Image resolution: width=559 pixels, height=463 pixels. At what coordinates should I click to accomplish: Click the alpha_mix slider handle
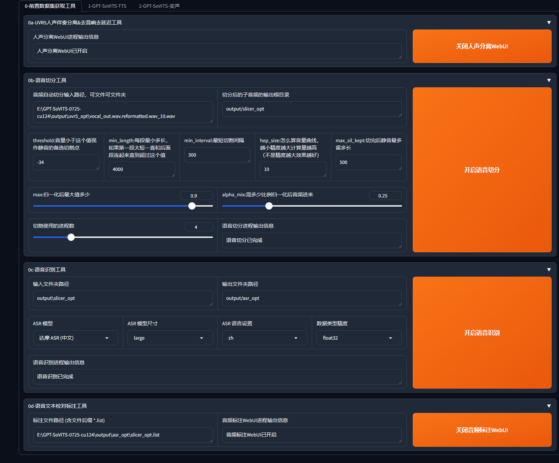[x=269, y=206]
